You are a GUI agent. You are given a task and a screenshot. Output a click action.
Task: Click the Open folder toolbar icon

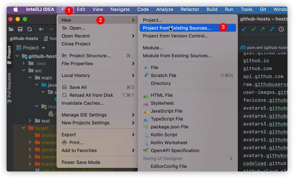[x=11, y=29]
